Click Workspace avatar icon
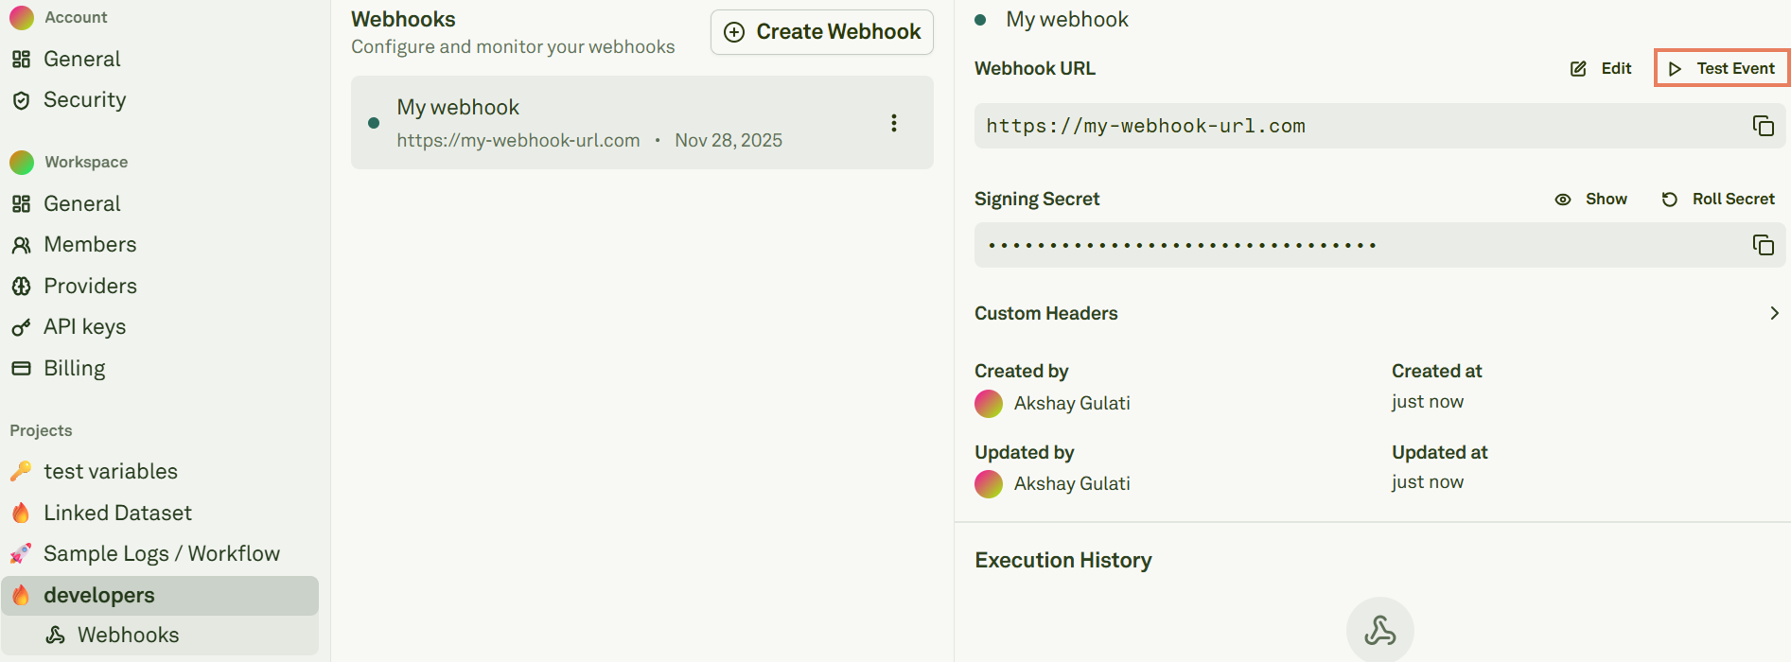The height and width of the screenshot is (662, 1791). (22, 162)
